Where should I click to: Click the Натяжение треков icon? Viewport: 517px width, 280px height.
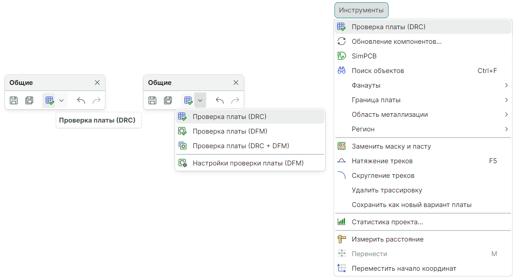click(342, 161)
